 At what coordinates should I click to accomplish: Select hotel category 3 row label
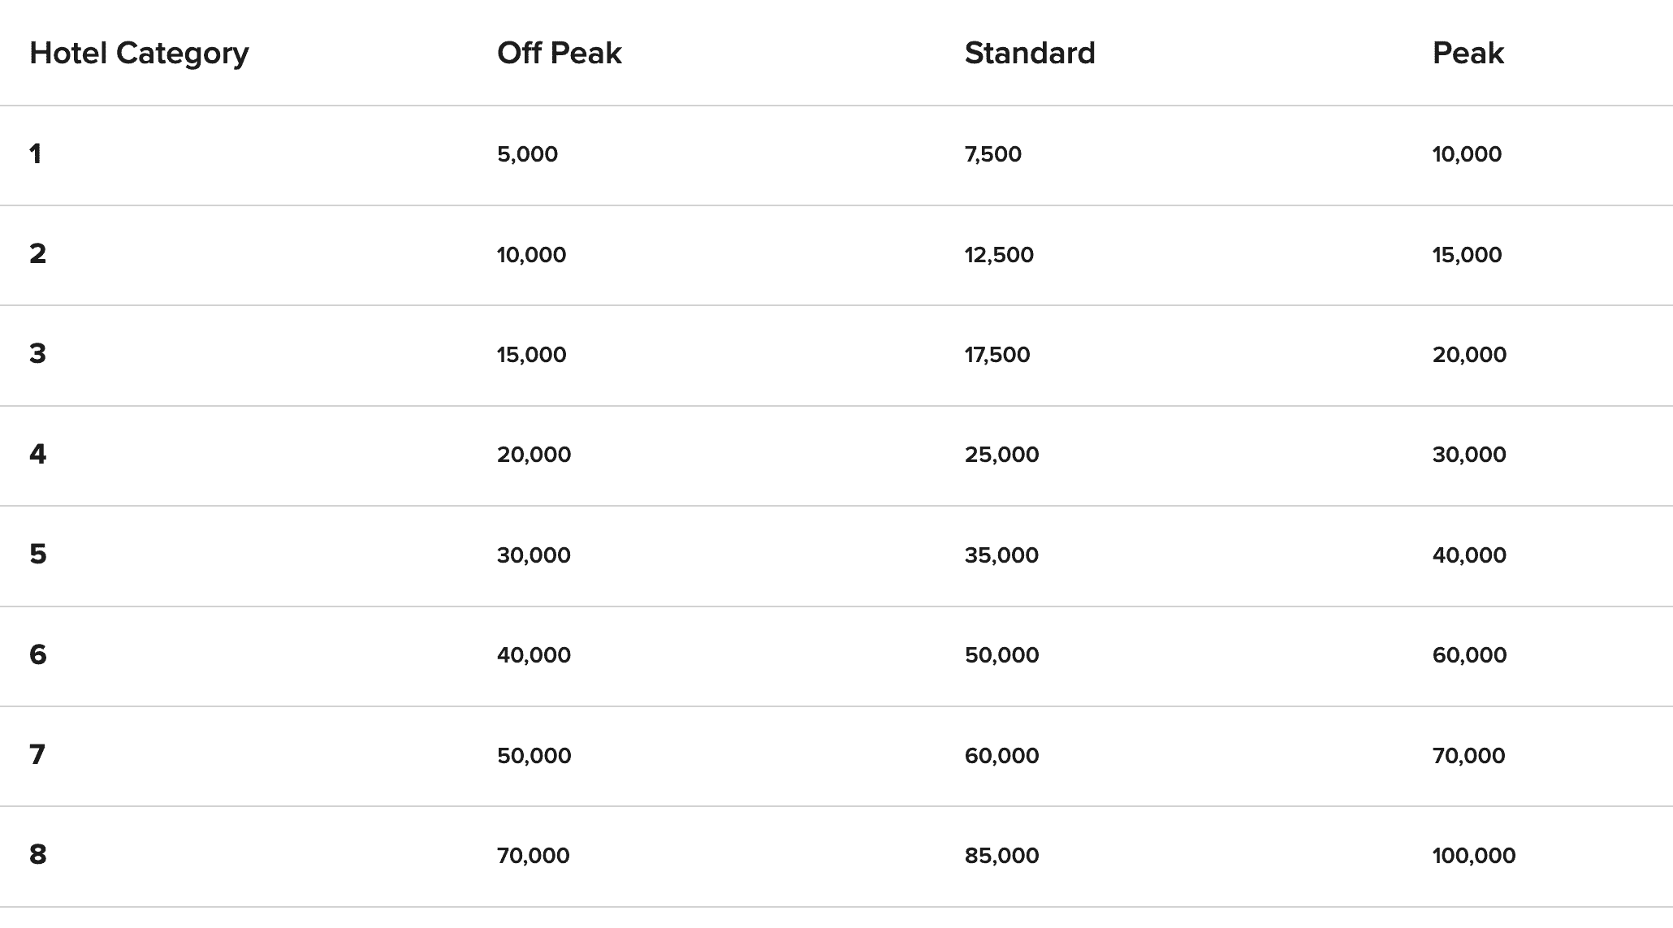tap(37, 354)
